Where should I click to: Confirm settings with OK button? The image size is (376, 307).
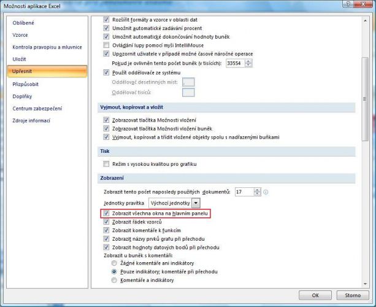315,295
